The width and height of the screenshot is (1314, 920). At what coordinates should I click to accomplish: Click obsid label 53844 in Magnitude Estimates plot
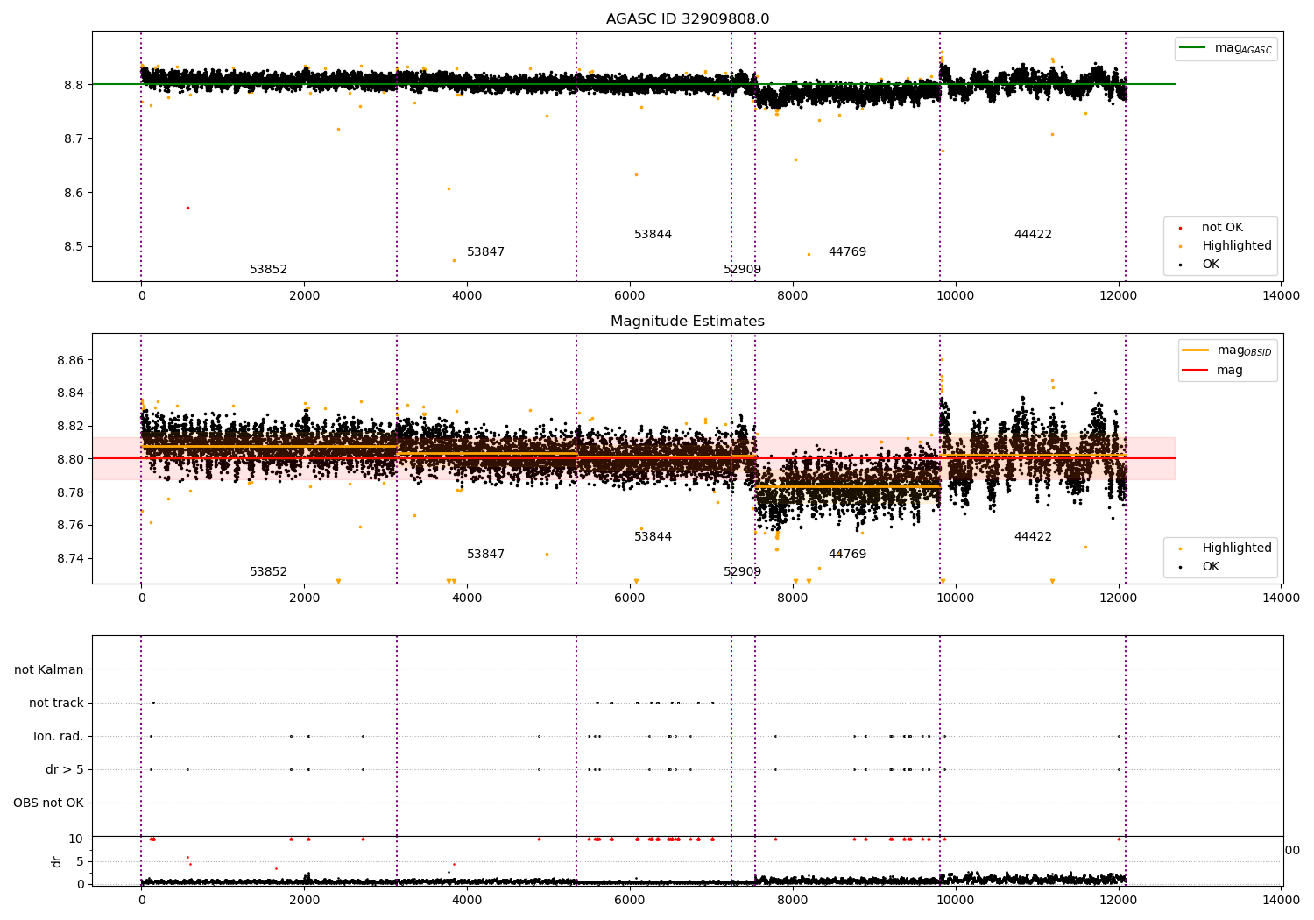653,537
